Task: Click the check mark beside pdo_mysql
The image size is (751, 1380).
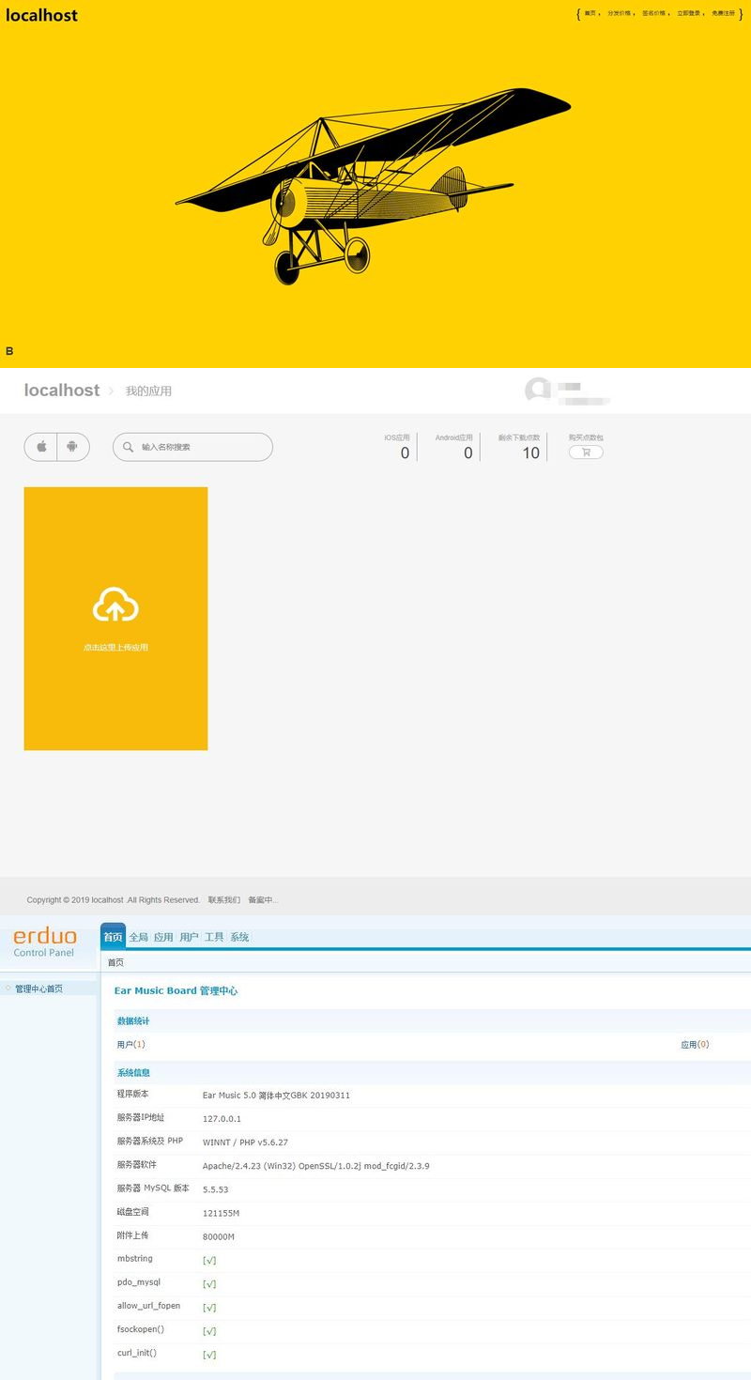Action: click(x=209, y=1283)
